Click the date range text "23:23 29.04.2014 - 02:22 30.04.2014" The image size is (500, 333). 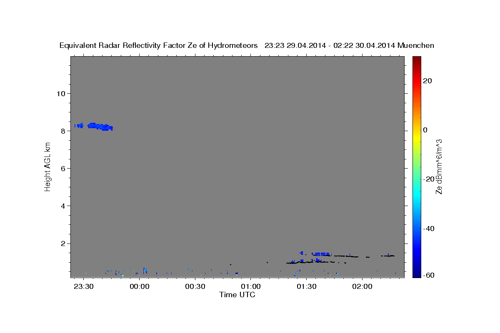click(330, 46)
